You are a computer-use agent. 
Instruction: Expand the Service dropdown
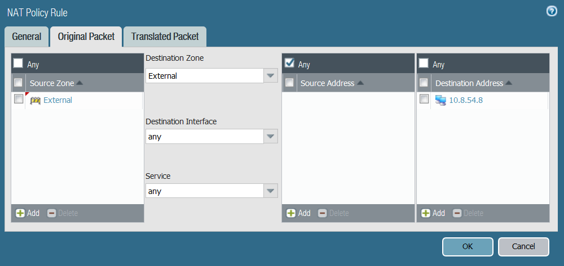271,191
